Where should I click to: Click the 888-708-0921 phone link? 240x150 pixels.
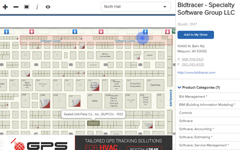(193, 59)
